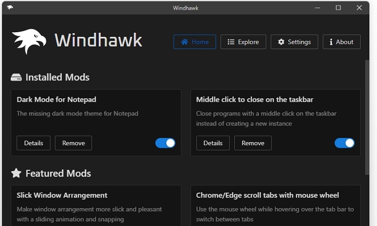This screenshot has height=226, width=377.
Task: Remove the Dark Mode for Notepad mod
Action: 74,143
